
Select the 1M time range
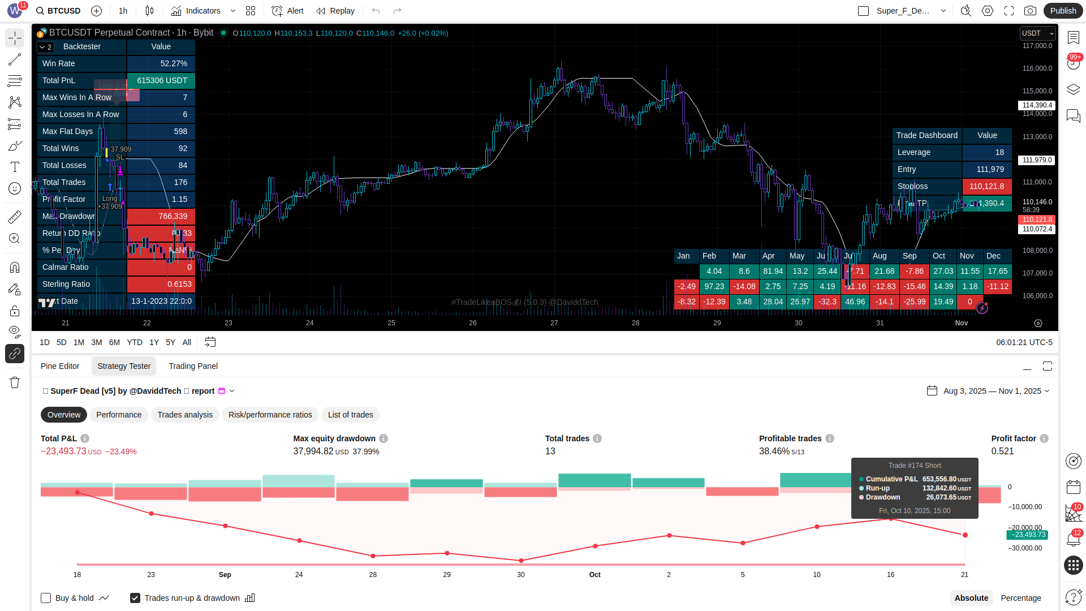(x=79, y=342)
